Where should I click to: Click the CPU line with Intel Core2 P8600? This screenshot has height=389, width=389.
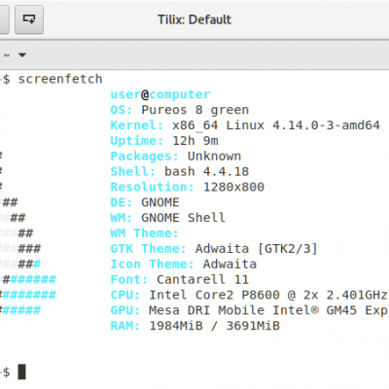(249, 295)
